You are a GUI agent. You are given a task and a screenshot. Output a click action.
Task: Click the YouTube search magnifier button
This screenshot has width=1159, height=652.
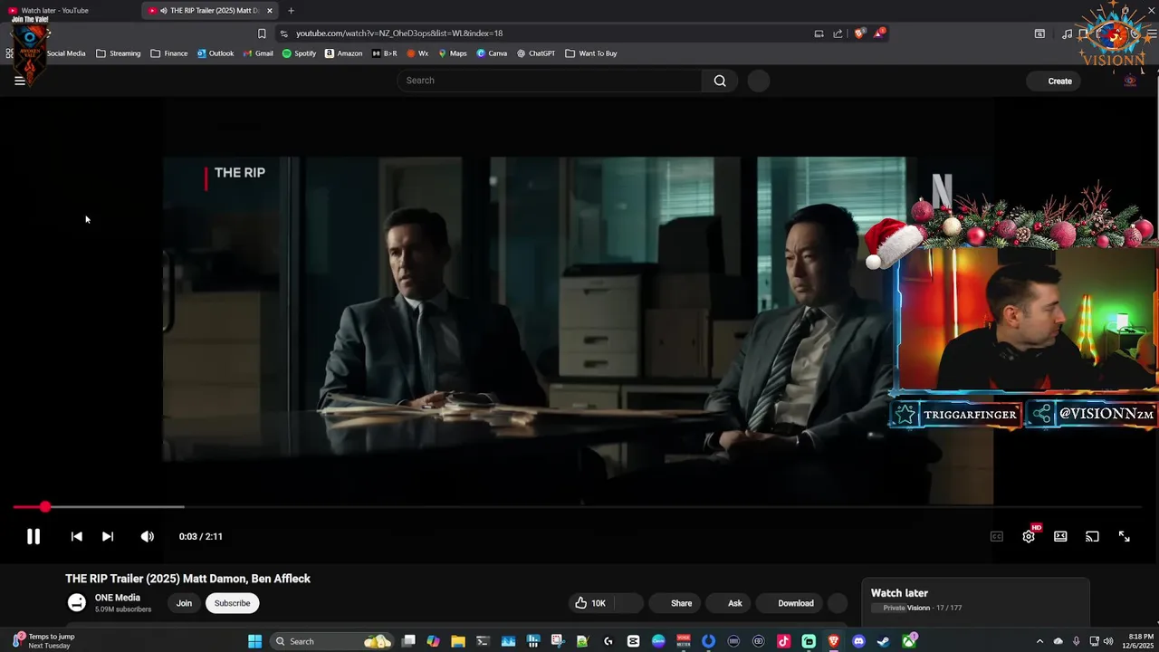(720, 81)
